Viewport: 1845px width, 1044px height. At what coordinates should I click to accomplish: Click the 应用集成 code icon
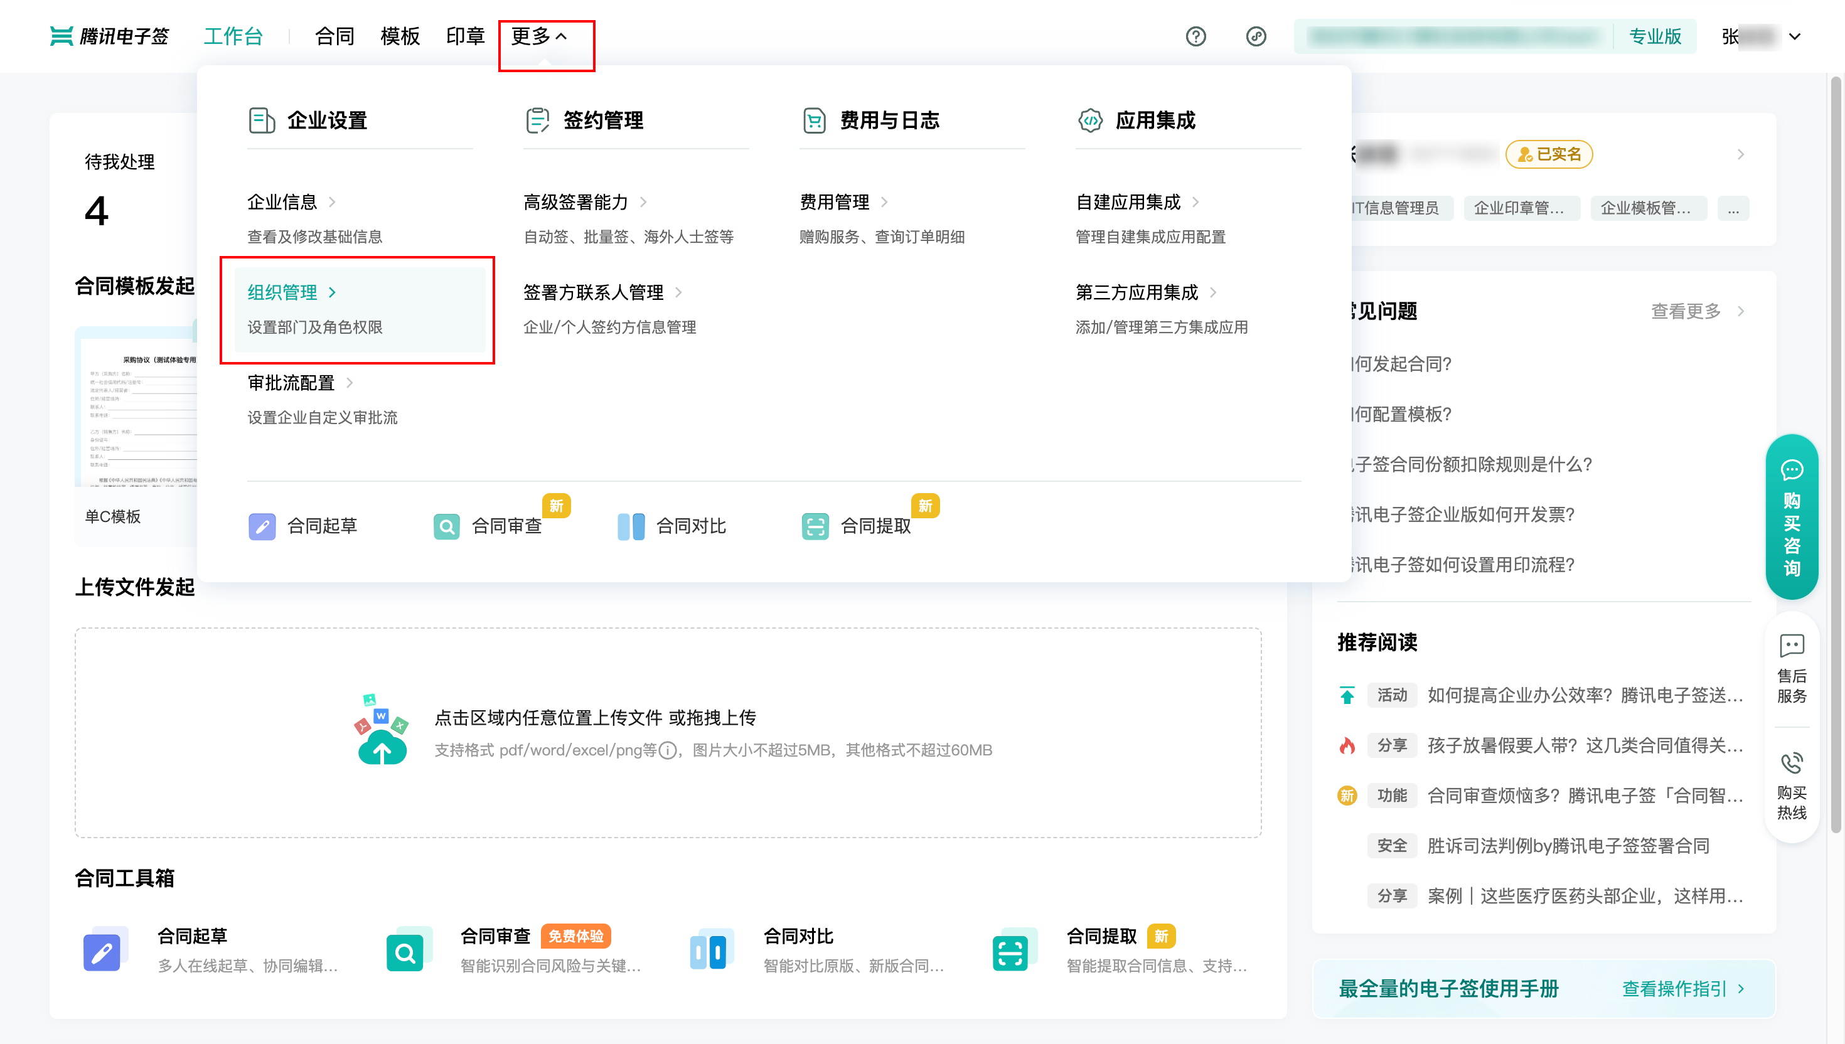click(x=1090, y=120)
